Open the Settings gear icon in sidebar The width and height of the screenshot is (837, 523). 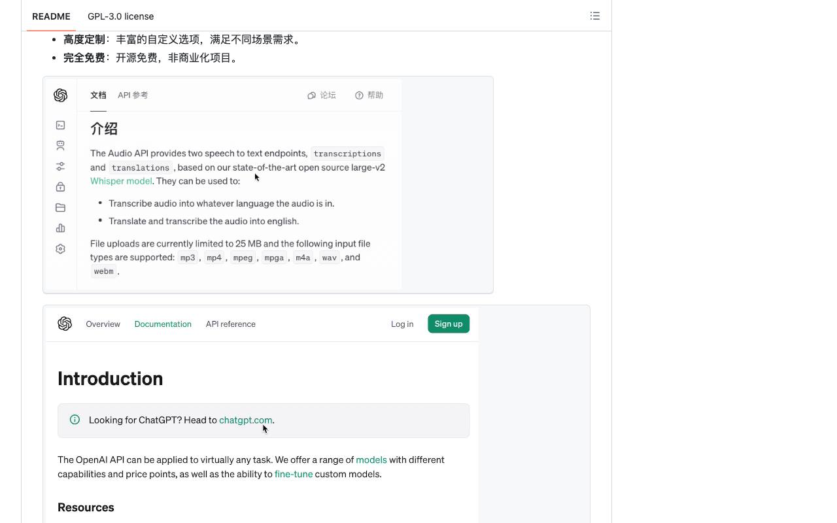[x=61, y=249]
